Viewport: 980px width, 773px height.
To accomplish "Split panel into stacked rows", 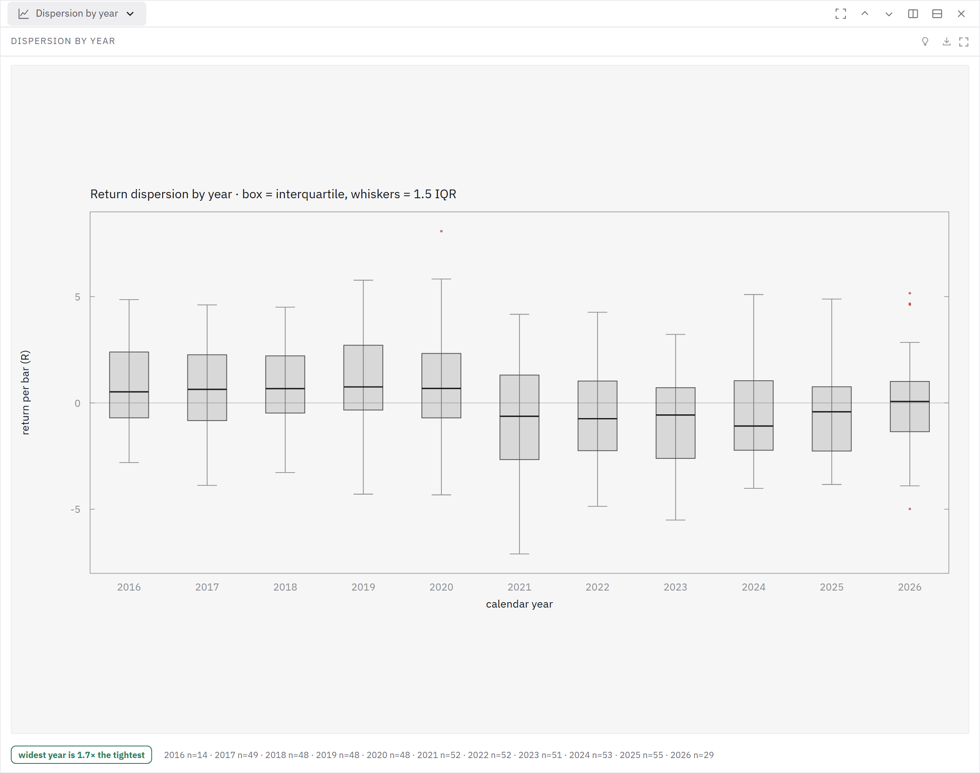I will (x=937, y=14).
